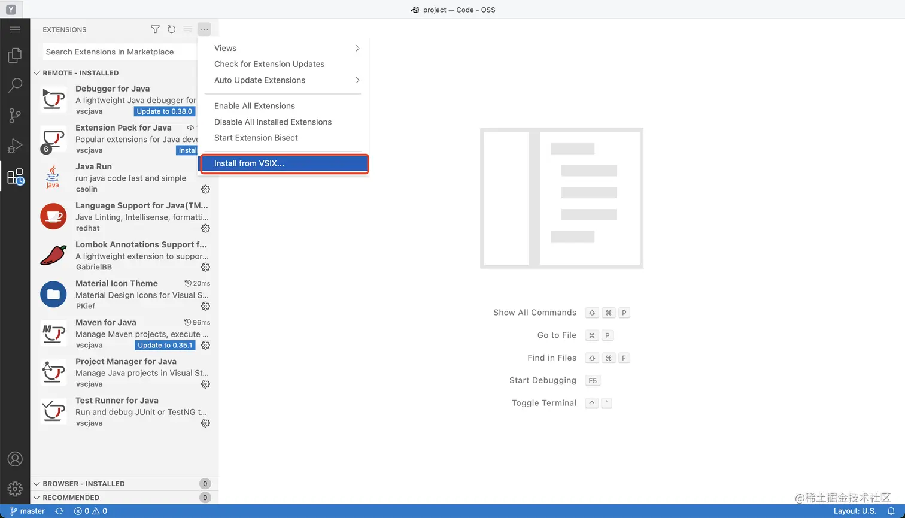Choose Check for Extension Updates

click(283, 64)
